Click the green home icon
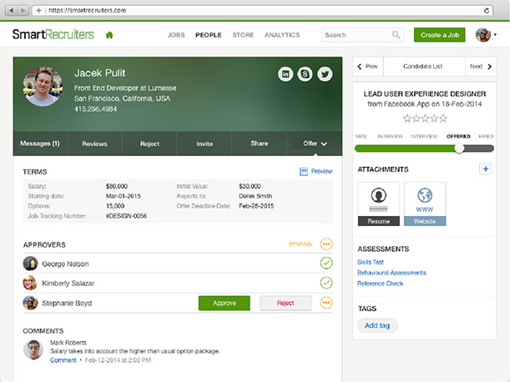 [x=109, y=35]
